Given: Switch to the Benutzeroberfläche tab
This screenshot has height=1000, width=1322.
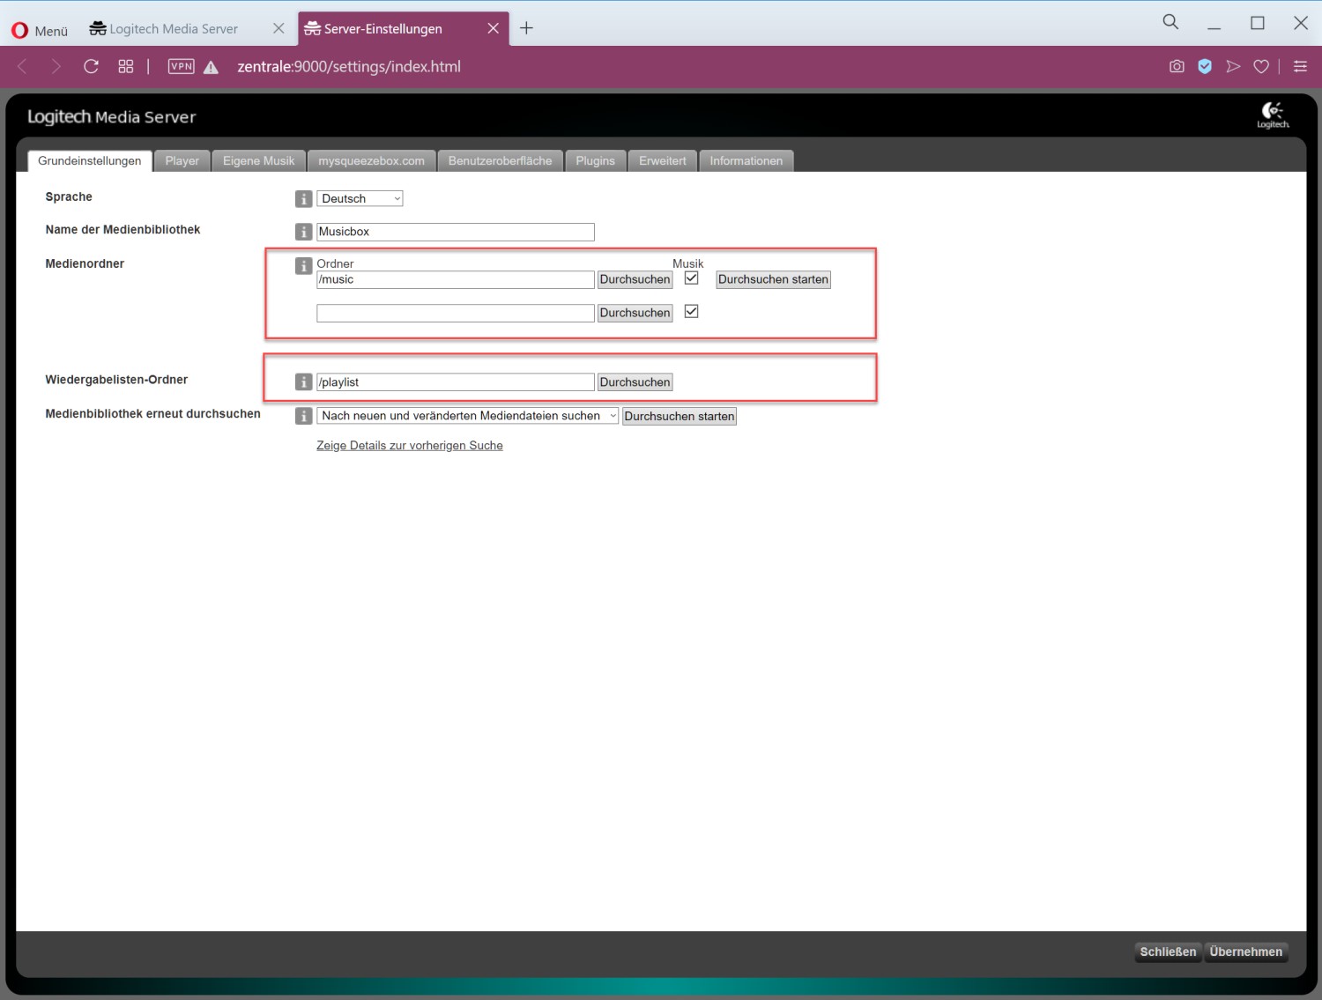Looking at the screenshot, I should pos(501,161).
